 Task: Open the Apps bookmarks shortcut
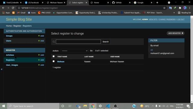point(6,13)
